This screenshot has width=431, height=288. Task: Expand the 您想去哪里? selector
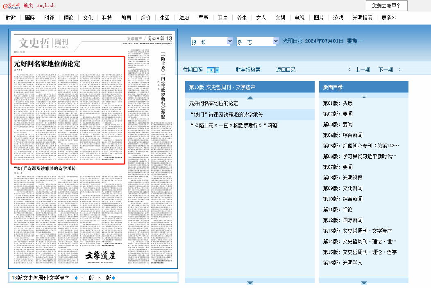click(386, 6)
